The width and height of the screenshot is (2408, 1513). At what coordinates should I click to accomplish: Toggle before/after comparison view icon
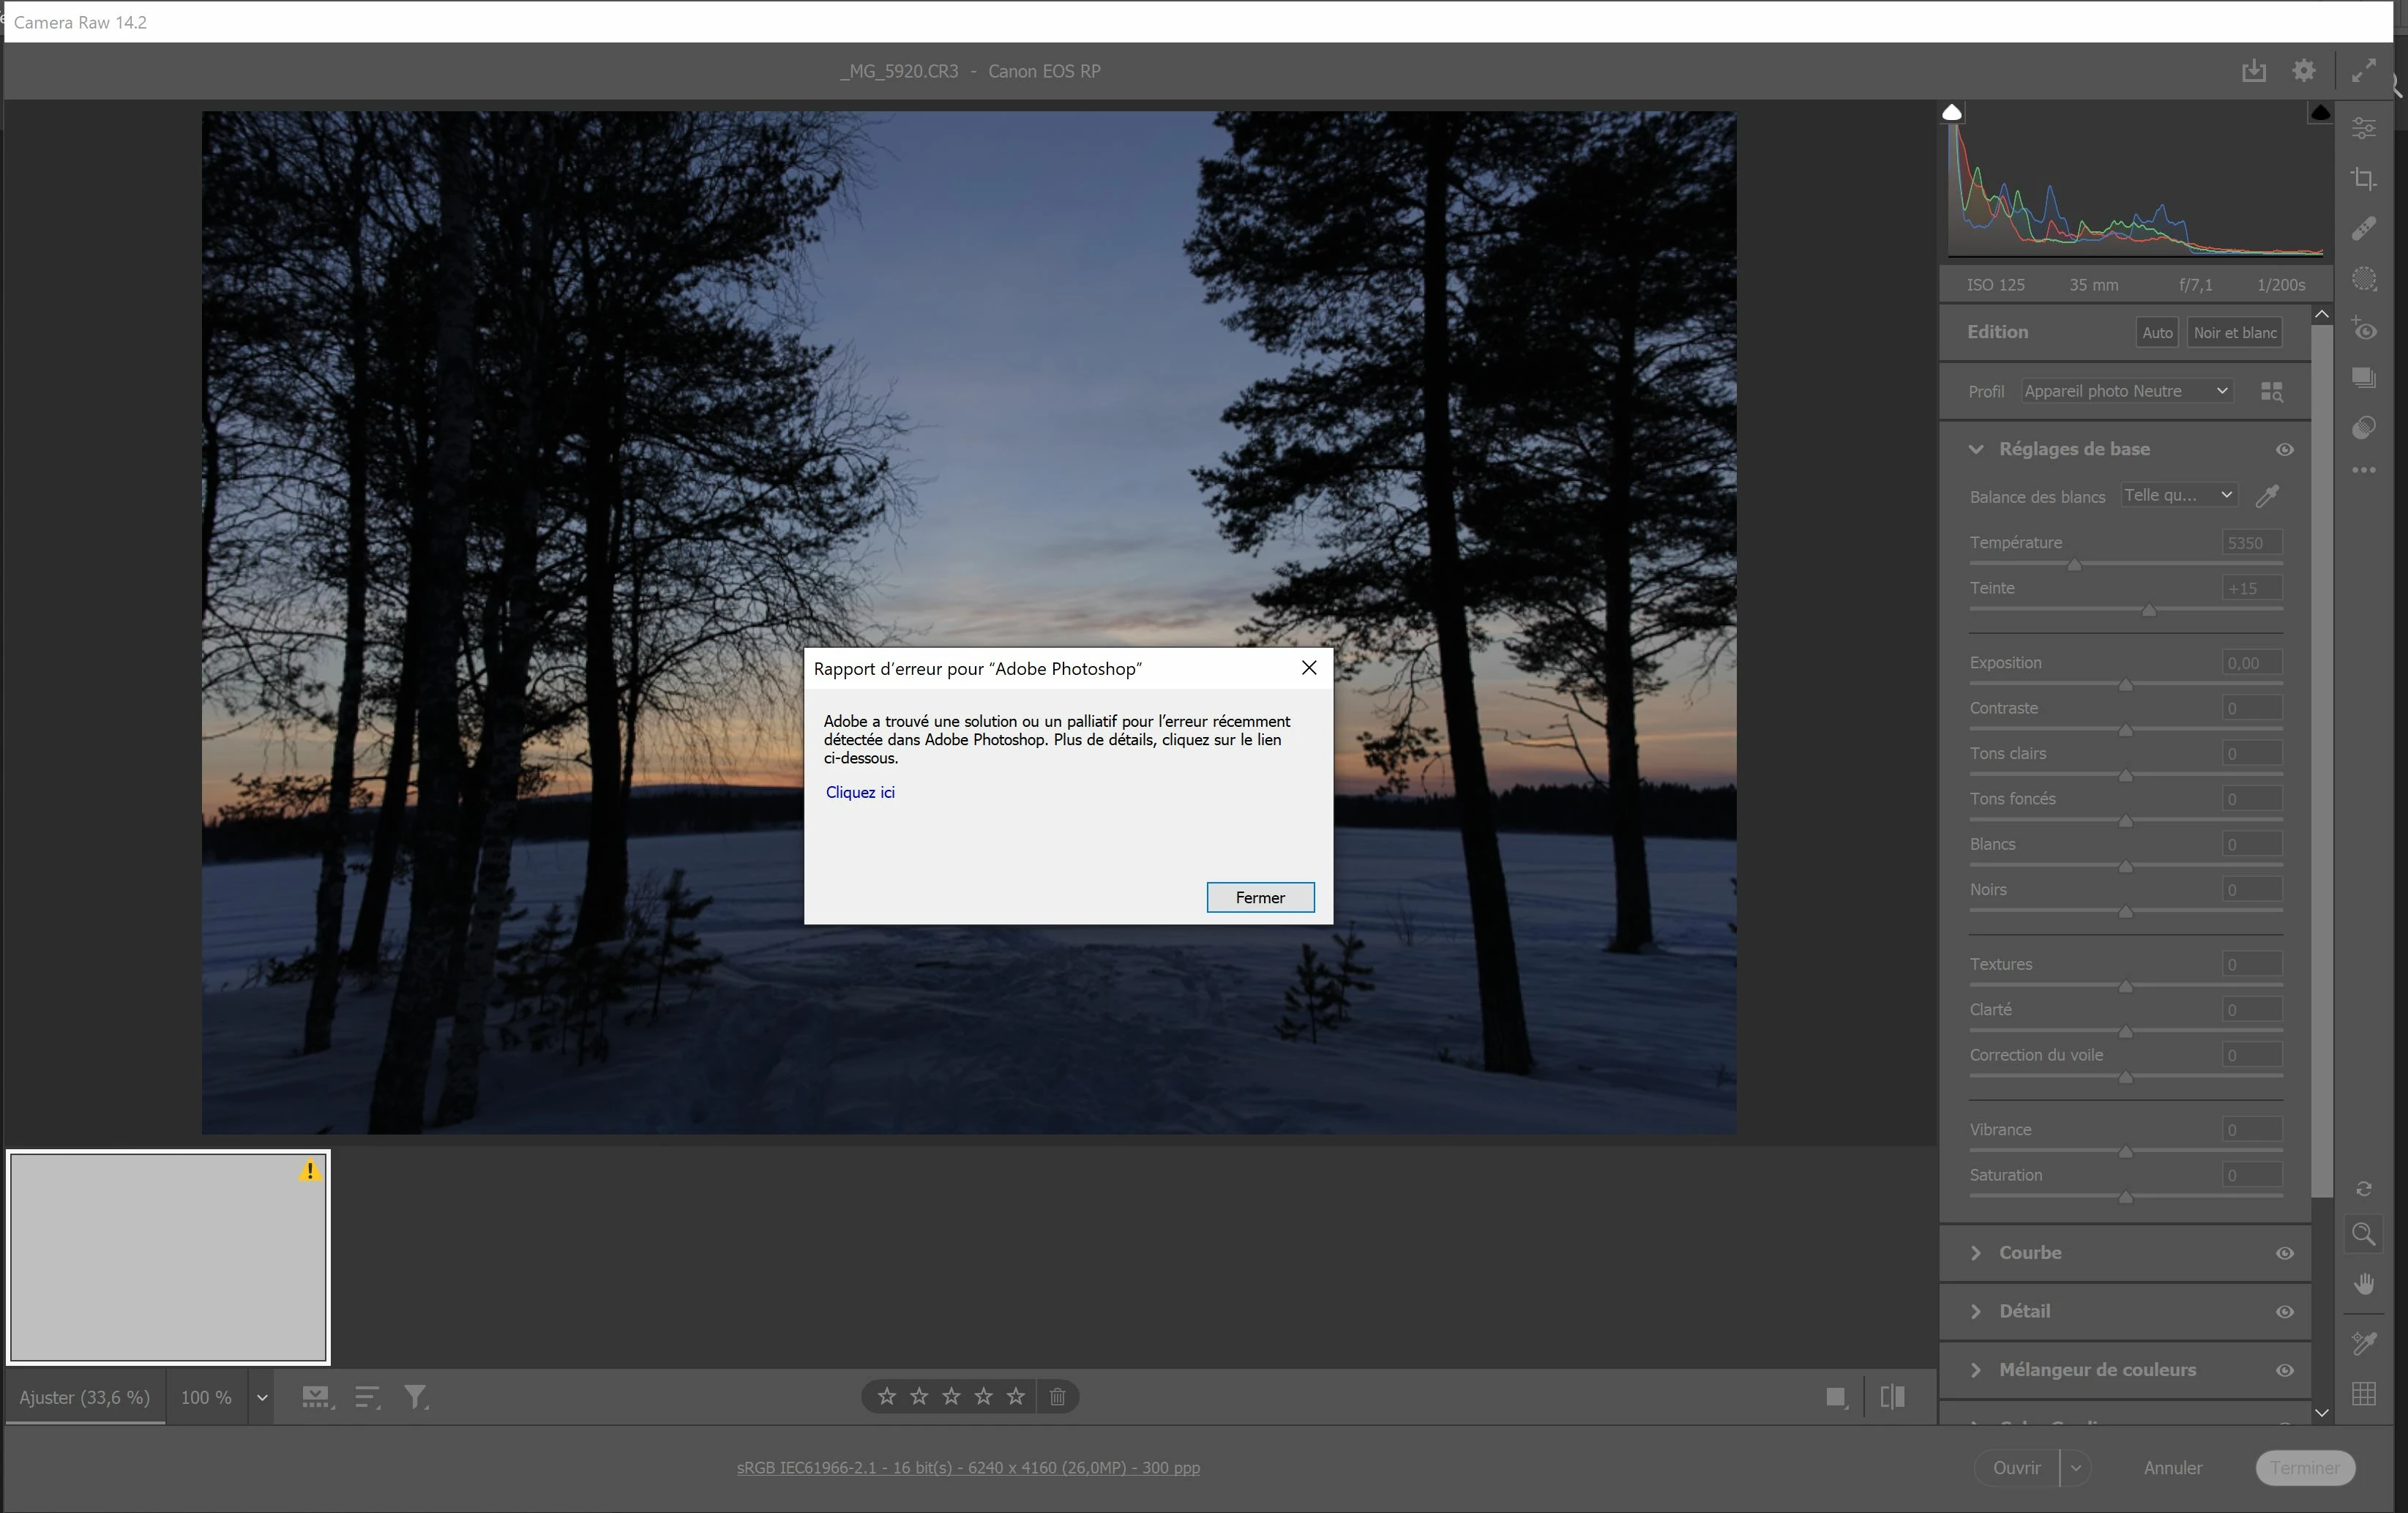(1892, 1397)
